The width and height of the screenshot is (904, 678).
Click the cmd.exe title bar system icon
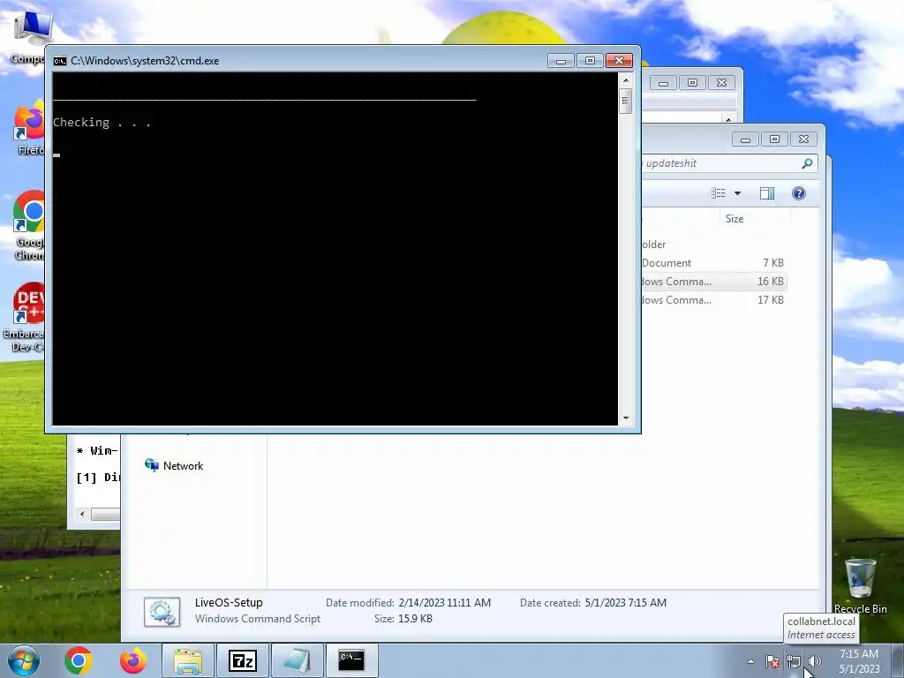[59, 61]
